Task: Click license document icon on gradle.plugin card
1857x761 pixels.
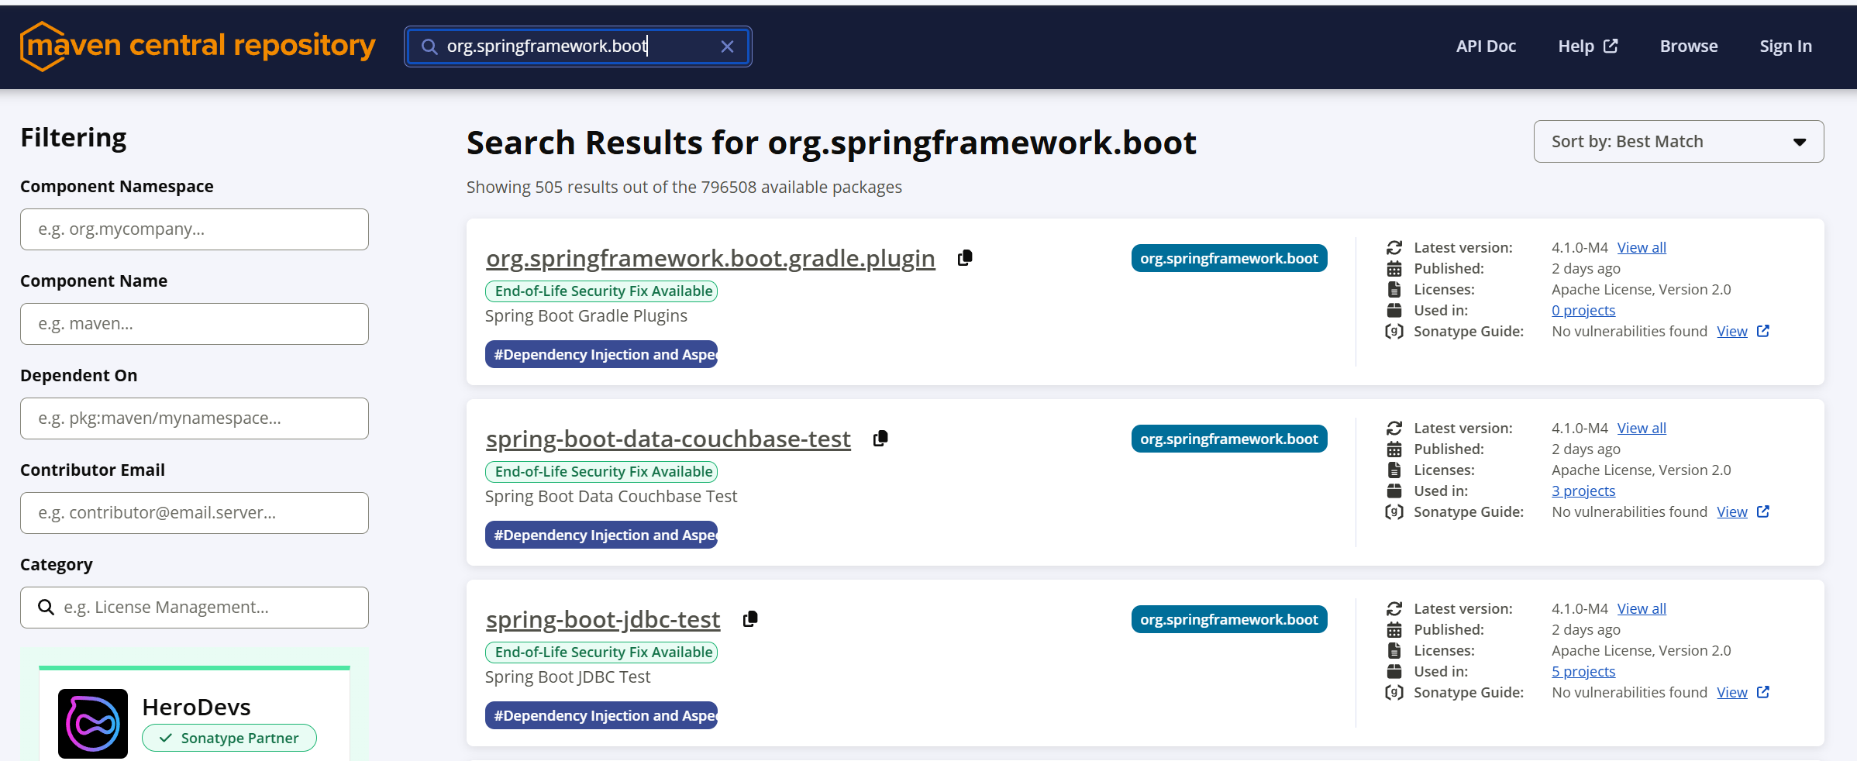Action: click(1394, 289)
